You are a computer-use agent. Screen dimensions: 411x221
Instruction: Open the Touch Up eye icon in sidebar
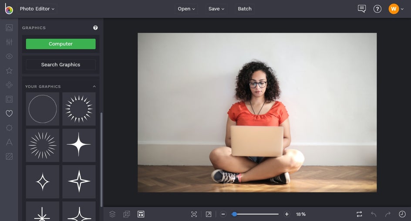point(9,56)
